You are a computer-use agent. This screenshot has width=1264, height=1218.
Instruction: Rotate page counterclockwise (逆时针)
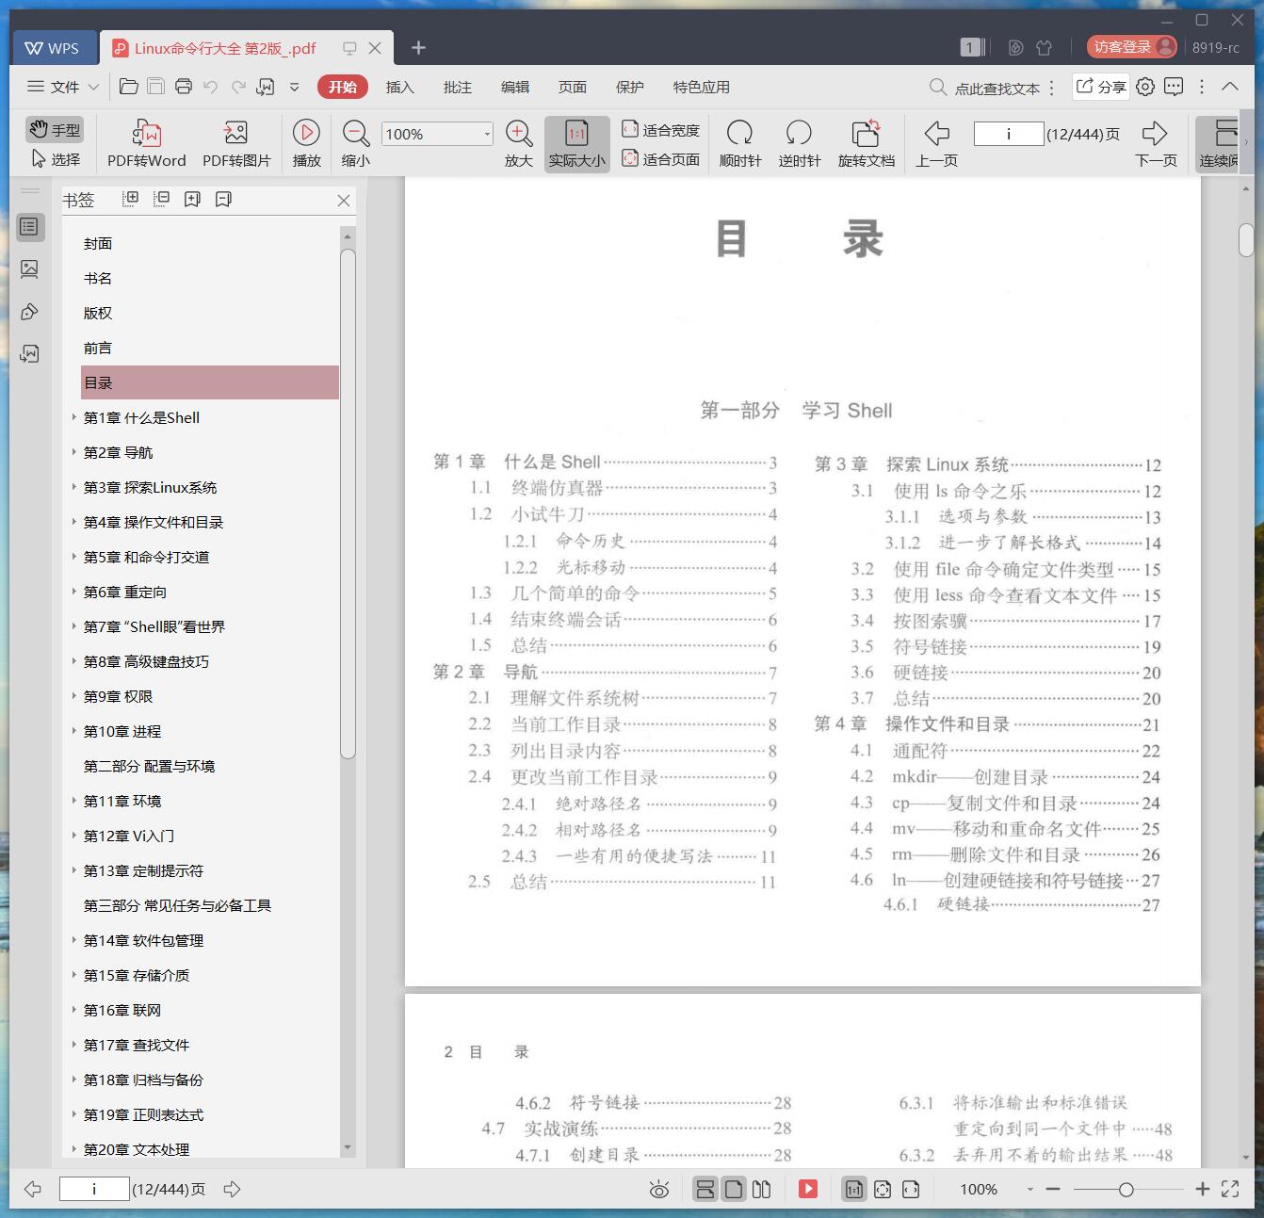pos(799,143)
